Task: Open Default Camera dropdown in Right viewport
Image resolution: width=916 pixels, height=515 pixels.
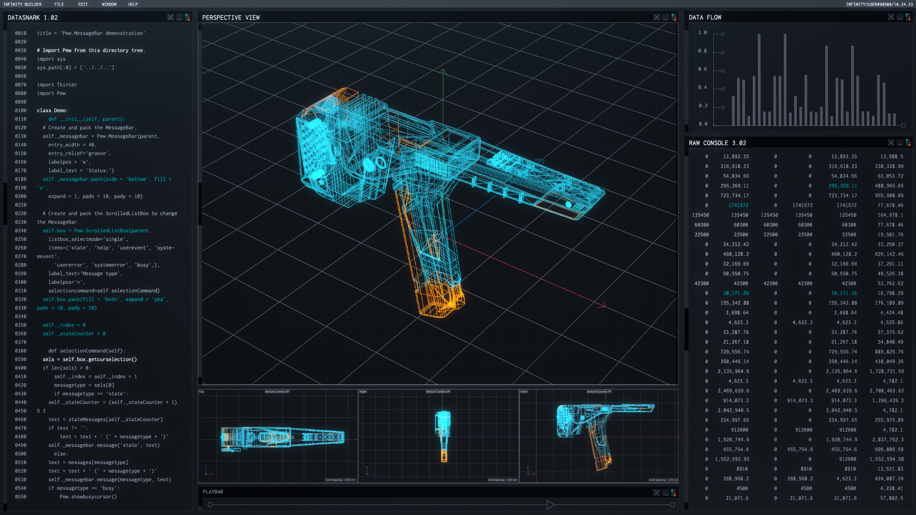Action: 437,392
